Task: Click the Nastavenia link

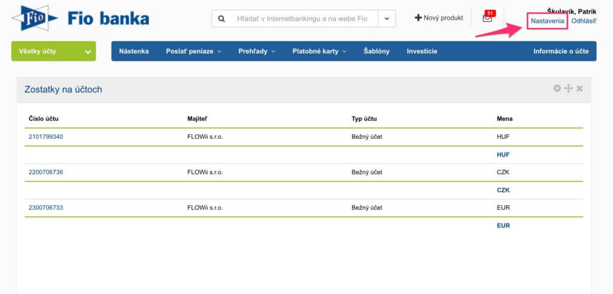Action: (x=548, y=21)
